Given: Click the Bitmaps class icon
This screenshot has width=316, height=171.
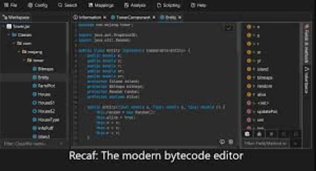Looking at the screenshot, I should click(x=34, y=69).
